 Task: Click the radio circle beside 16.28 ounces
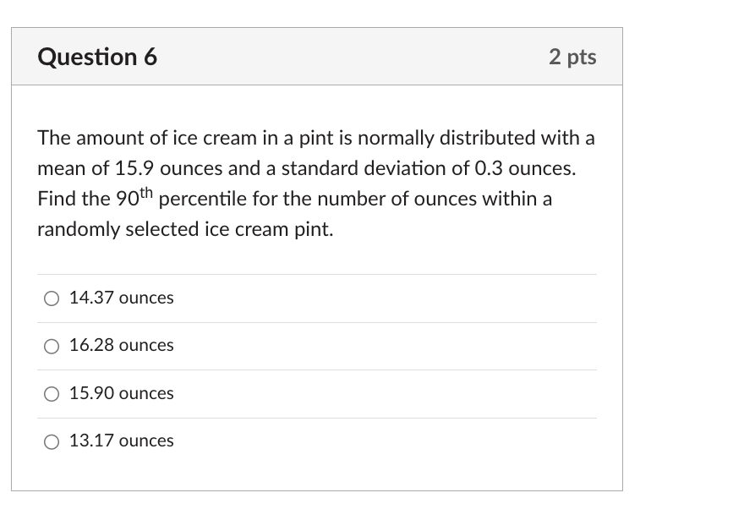(x=52, y=345)
